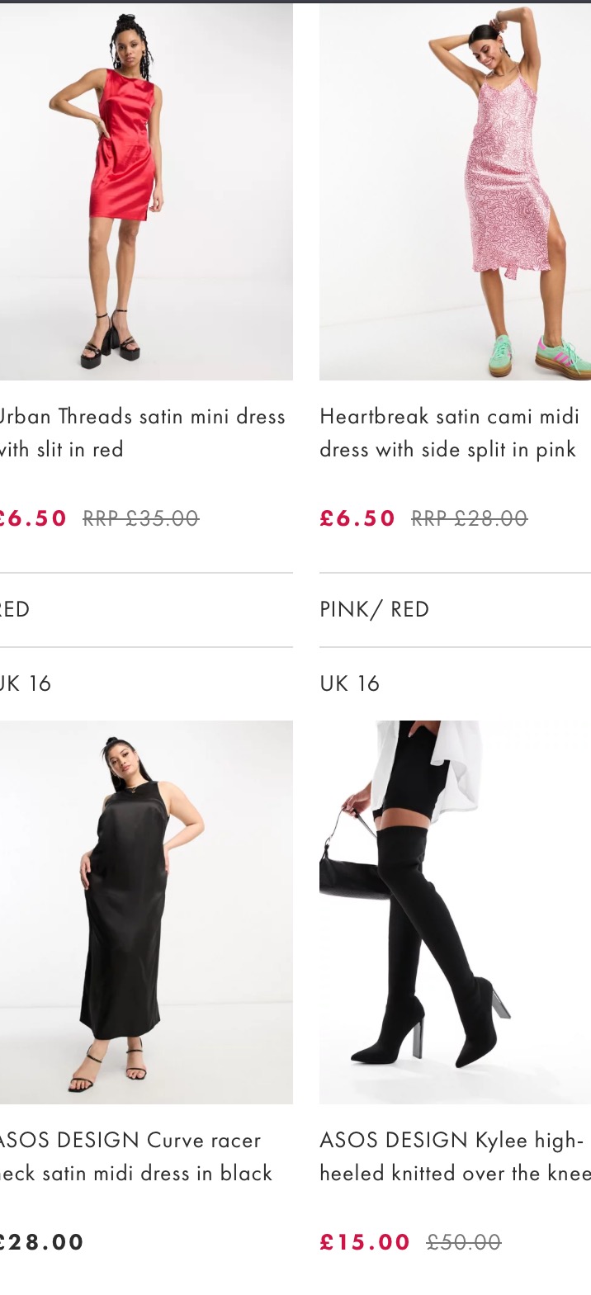Open Heartbreak satin cami midi dress title
The height and width of the screenshot is (1295, 591).
click(449, 432)
